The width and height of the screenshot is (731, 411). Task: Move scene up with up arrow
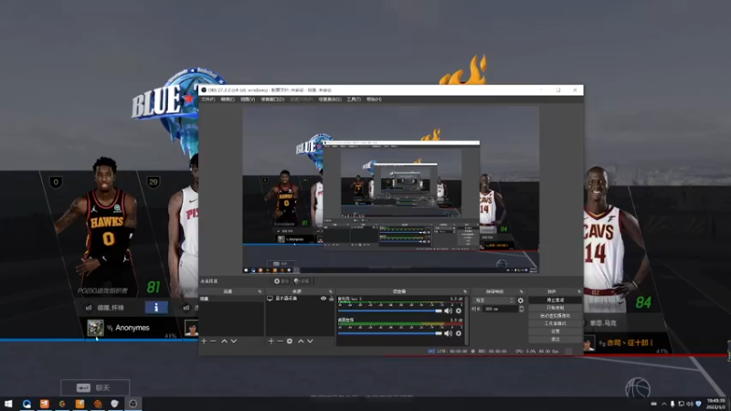pos(224,341)
